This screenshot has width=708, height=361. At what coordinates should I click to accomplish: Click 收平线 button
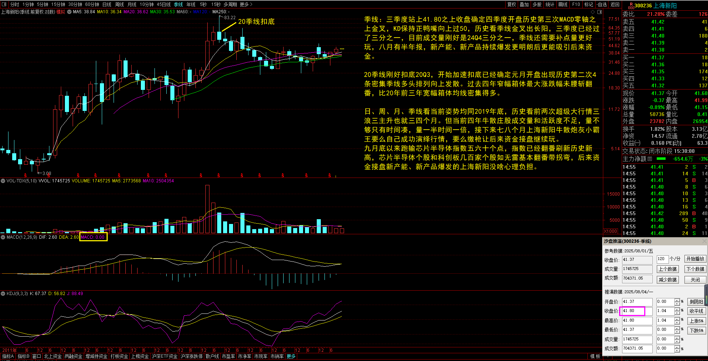point(697,311)
